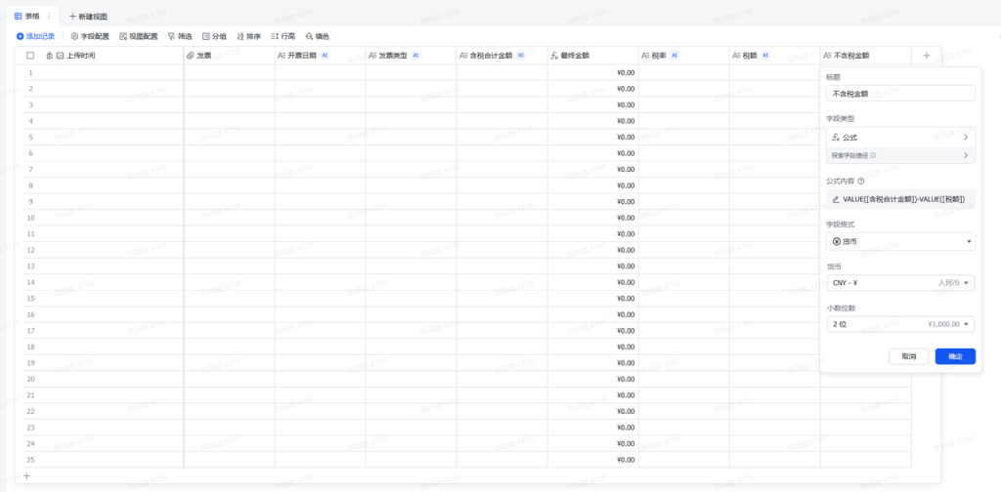Open the 字段格式 货币 dropdown

click(900, 241)
